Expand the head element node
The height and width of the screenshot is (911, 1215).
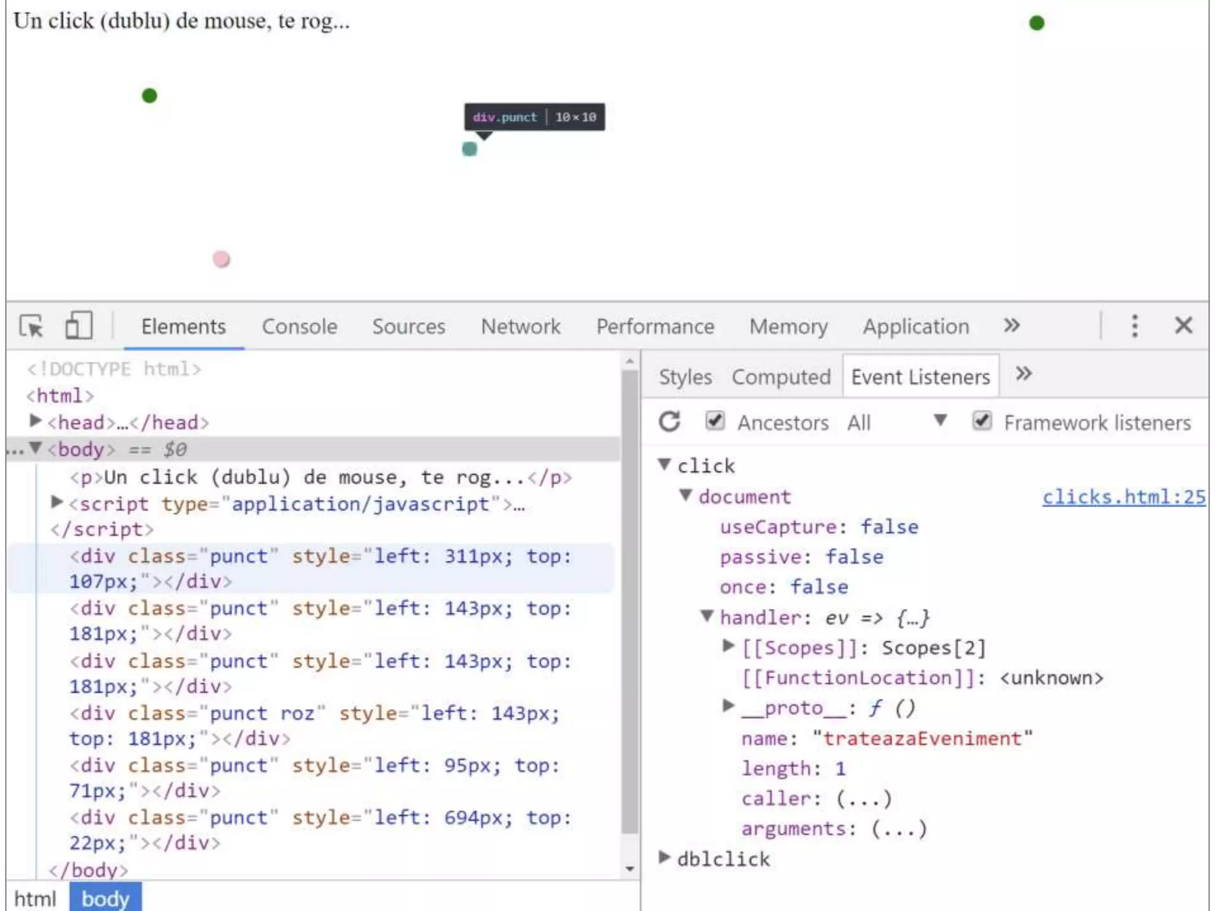point(36,421)
